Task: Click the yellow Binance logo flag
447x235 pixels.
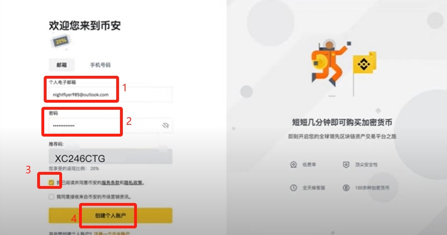Action: click(364, 63)
